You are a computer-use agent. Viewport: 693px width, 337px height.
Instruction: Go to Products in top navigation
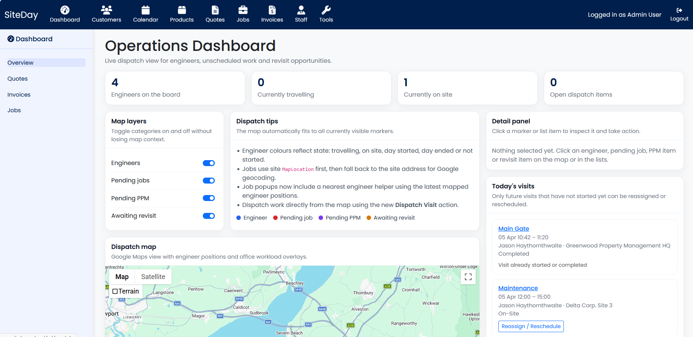pyautogui.click(x=182, y=14)
